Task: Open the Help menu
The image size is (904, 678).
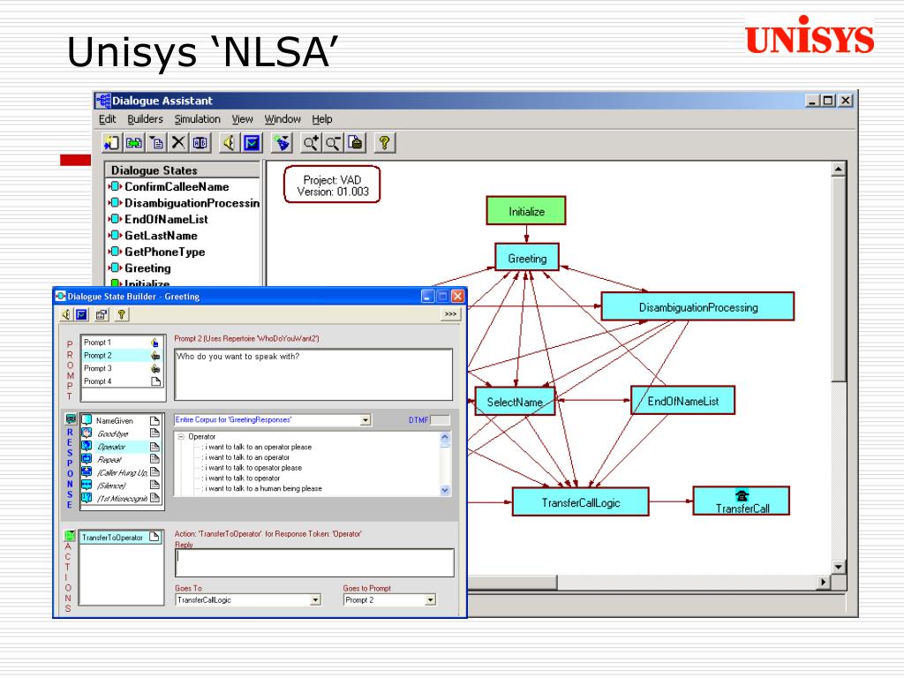Action: pos(322,119)
